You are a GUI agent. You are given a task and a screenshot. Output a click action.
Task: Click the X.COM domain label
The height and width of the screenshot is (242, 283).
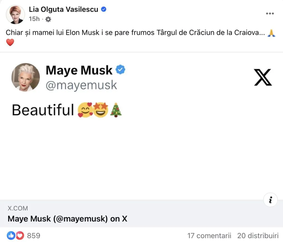click(18, 208)
